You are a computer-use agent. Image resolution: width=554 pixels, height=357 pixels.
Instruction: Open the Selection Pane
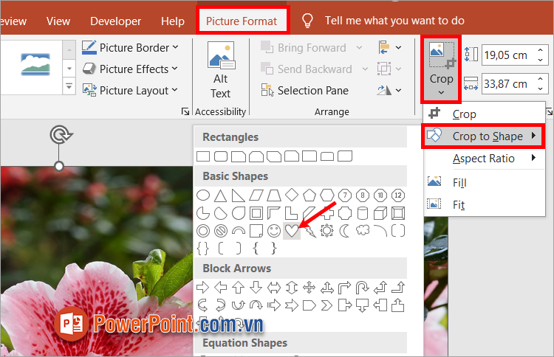304,90
